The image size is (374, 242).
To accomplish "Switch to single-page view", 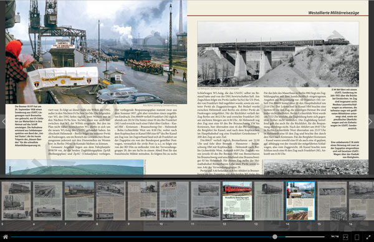I will click(x=357, y=237).
